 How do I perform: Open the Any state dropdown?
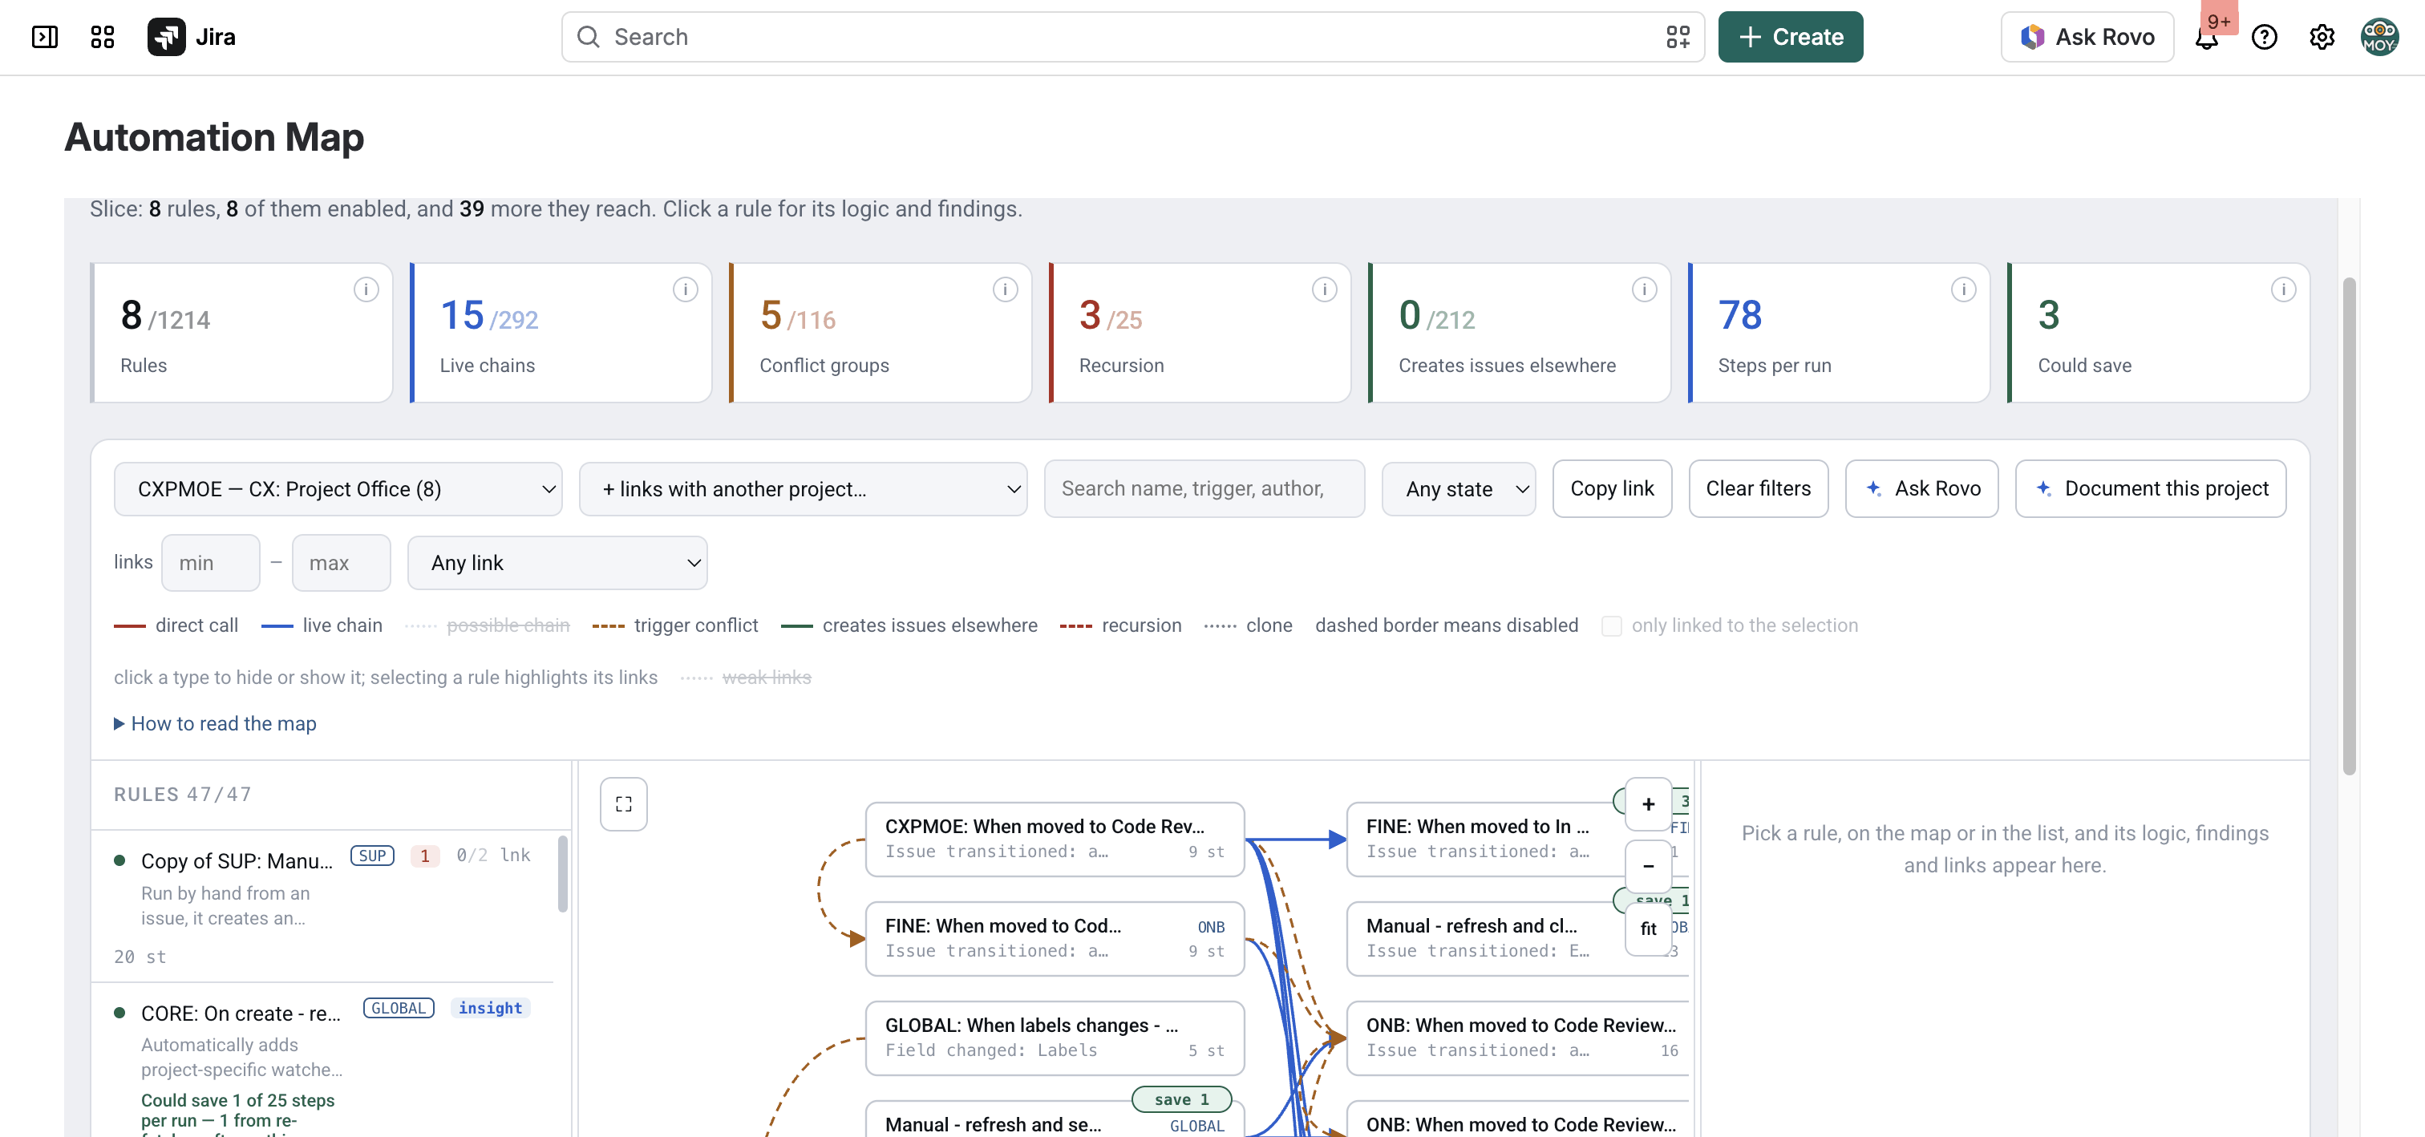tap(1458, 488)
